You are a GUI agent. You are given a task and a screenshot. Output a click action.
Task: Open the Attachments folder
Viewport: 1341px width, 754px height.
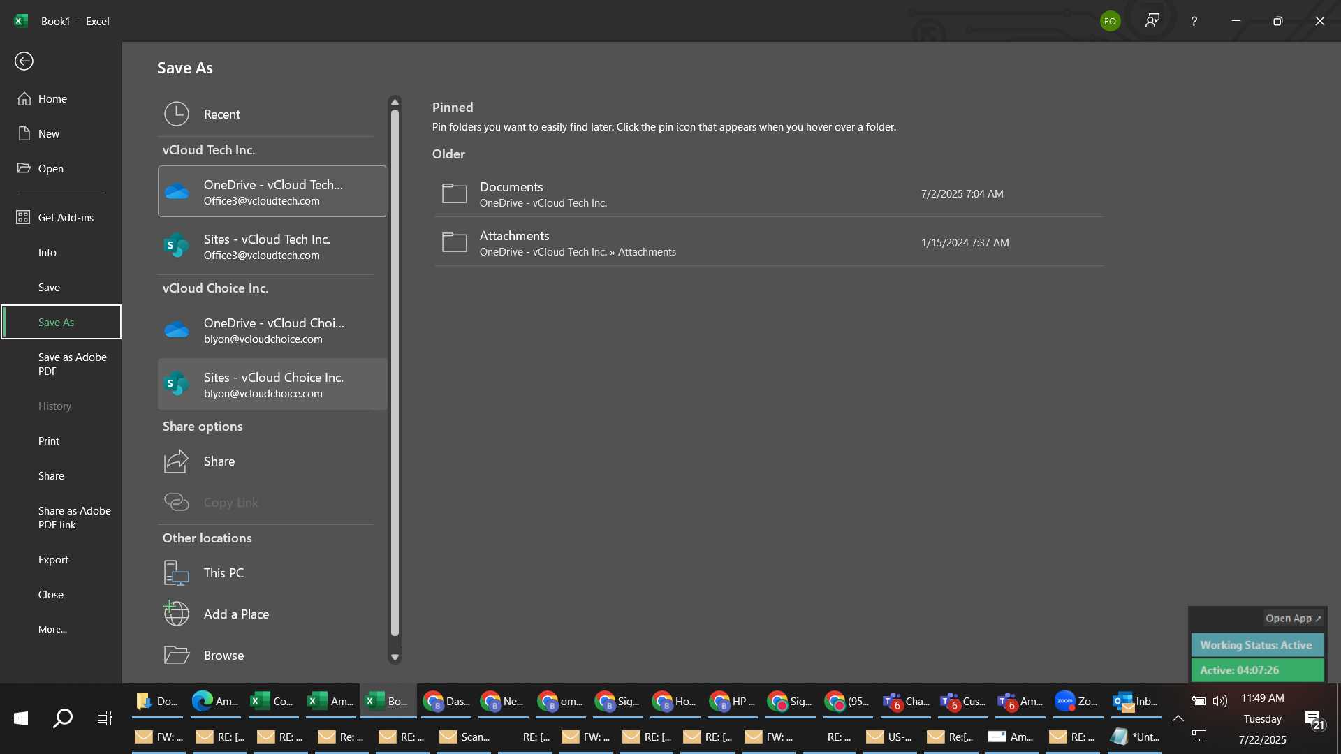768,243
